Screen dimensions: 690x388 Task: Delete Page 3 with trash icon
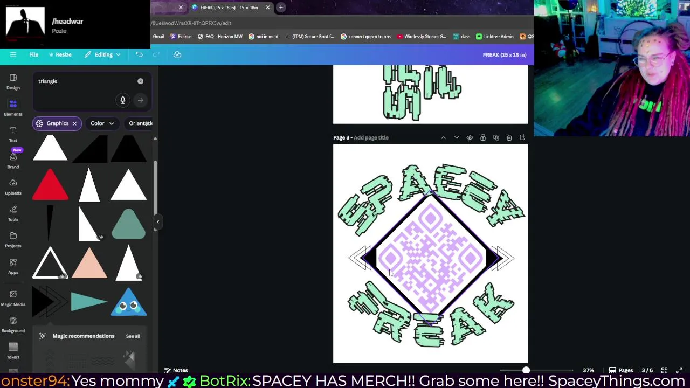pos(509,137)
